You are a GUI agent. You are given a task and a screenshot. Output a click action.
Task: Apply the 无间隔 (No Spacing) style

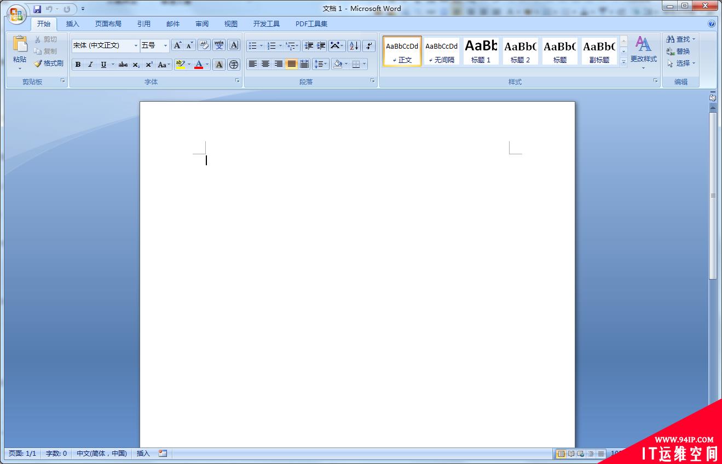442,51
